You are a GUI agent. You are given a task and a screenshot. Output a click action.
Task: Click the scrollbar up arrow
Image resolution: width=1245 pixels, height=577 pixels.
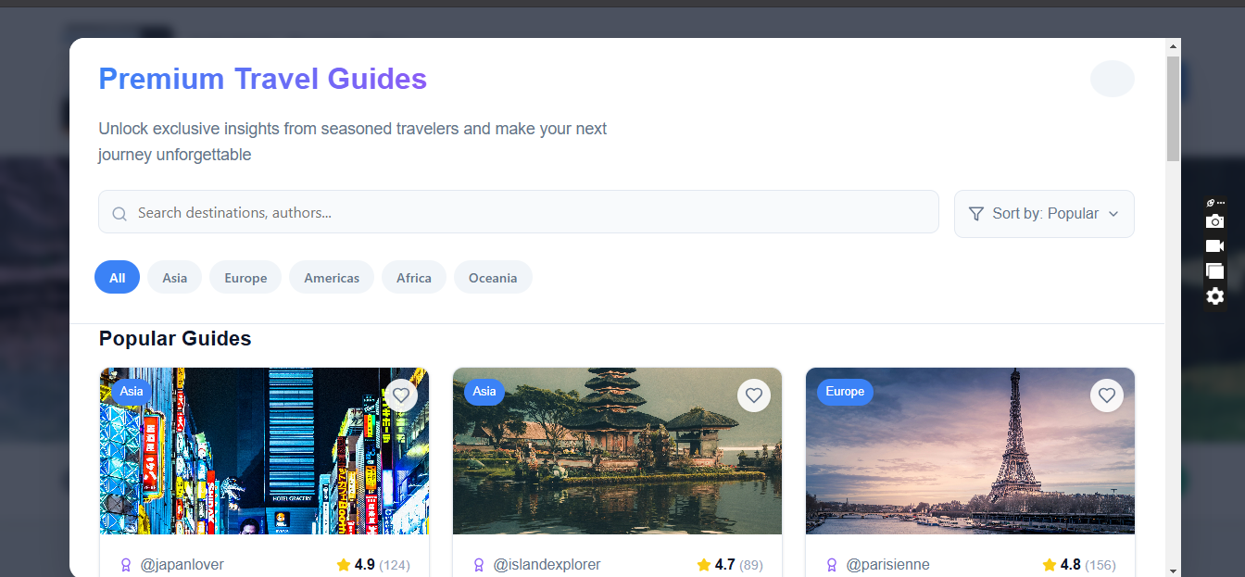click(1173, 45)
